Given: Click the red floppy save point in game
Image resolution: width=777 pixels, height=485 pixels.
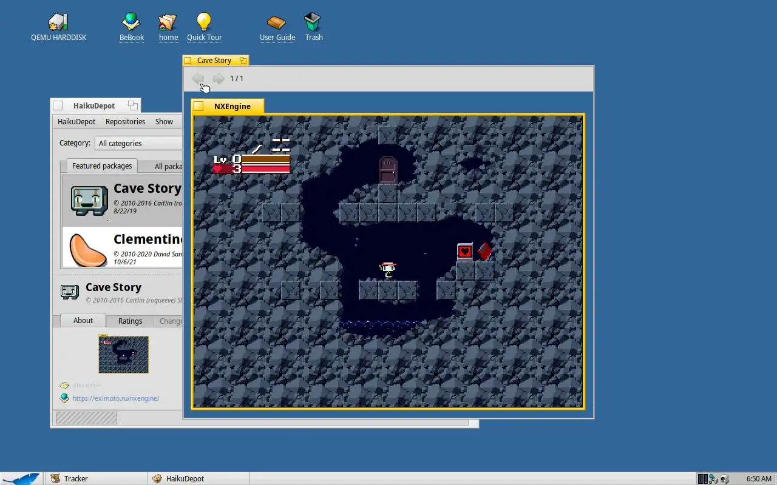Looking at the screenshot, I should pos(484,251).
